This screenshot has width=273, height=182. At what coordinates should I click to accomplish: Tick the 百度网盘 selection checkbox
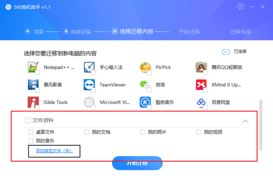(205, 108)
